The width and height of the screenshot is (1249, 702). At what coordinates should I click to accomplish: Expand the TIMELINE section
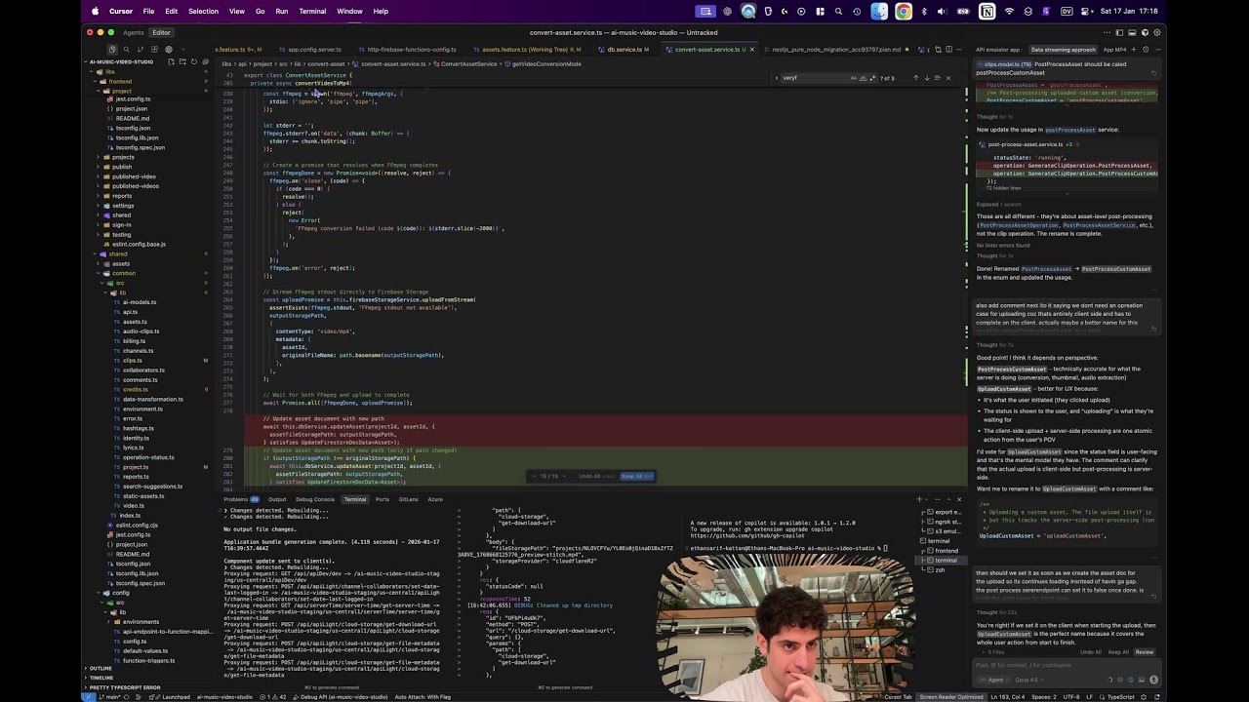[101, 678]
